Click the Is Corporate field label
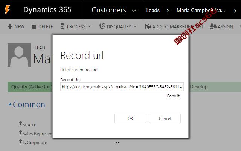Image resolution: width=241 pixels, height=151 pixels. point(35,143)
